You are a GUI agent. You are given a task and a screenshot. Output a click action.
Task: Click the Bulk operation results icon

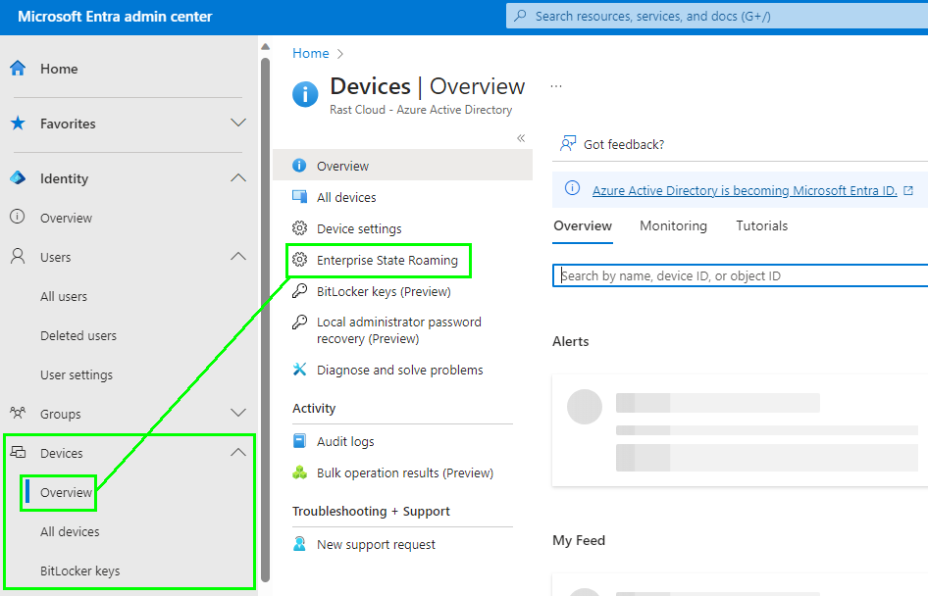click(x=300, y=473)
